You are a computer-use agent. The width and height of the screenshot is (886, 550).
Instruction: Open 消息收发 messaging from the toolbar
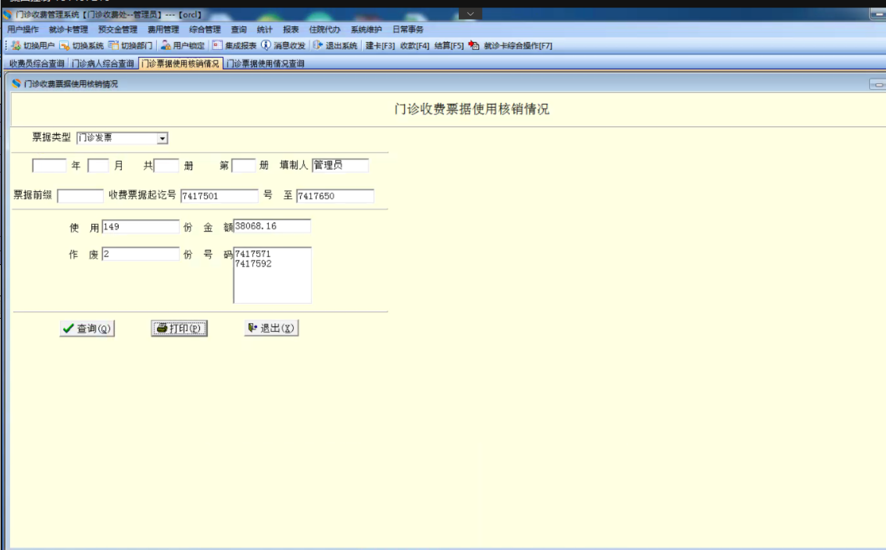point(283,46)
